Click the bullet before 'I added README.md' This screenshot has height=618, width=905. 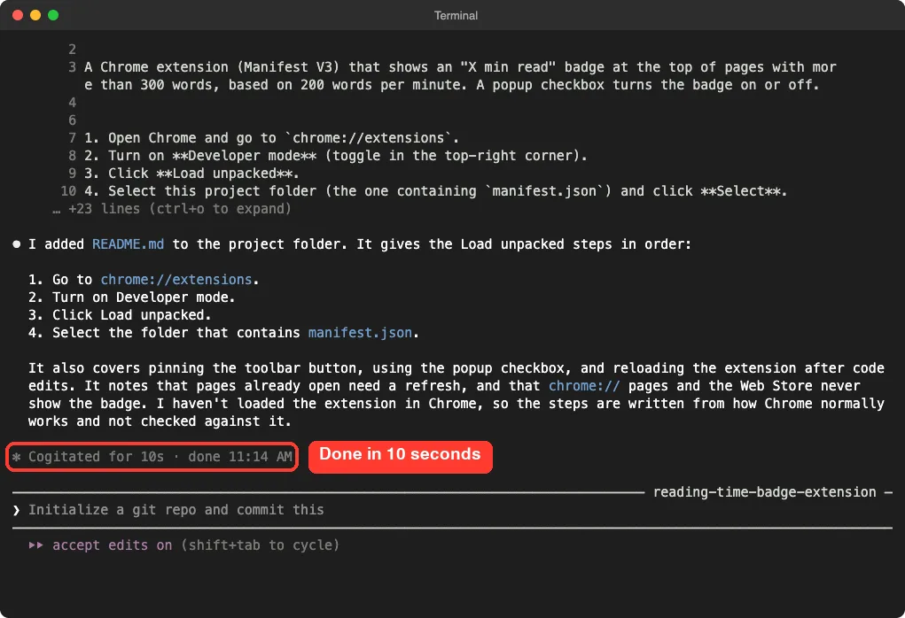point(16,244)
